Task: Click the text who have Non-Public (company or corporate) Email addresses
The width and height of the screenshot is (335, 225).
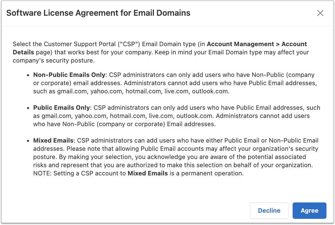Action: 124,124
